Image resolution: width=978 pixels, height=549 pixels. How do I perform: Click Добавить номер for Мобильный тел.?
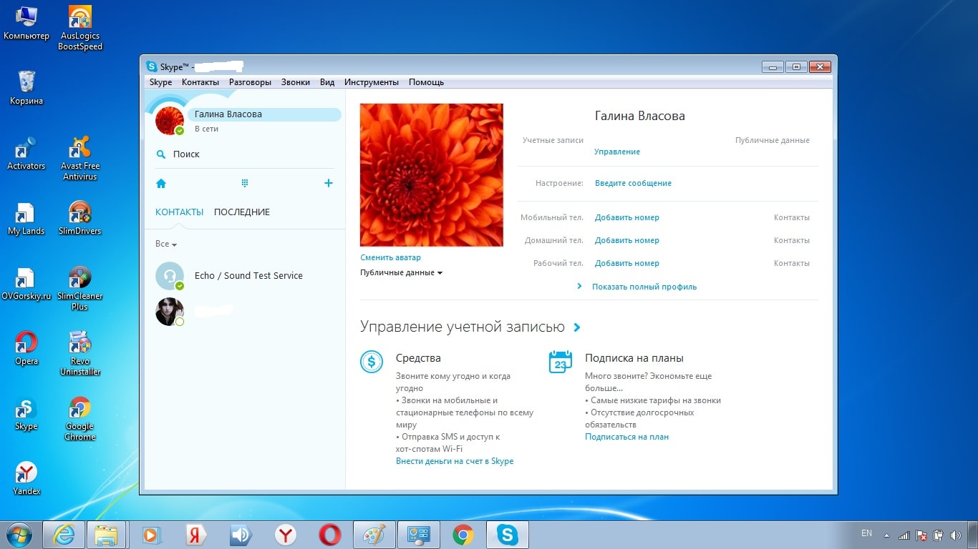tap(627, 217)
